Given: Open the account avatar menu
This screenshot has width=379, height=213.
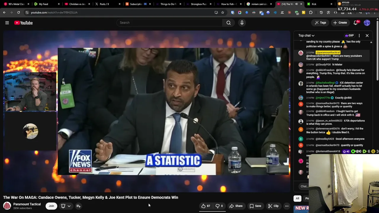Looking at the screenshot, I should [367, 23].
